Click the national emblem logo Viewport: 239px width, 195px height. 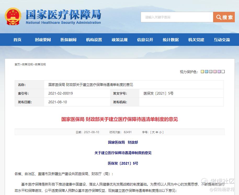click(x=13, y=16)
